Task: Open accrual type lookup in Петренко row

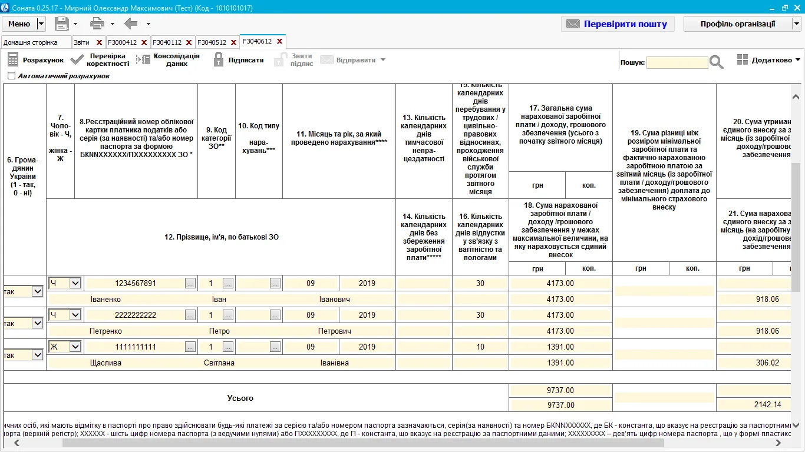Action: tap(275, 315)
